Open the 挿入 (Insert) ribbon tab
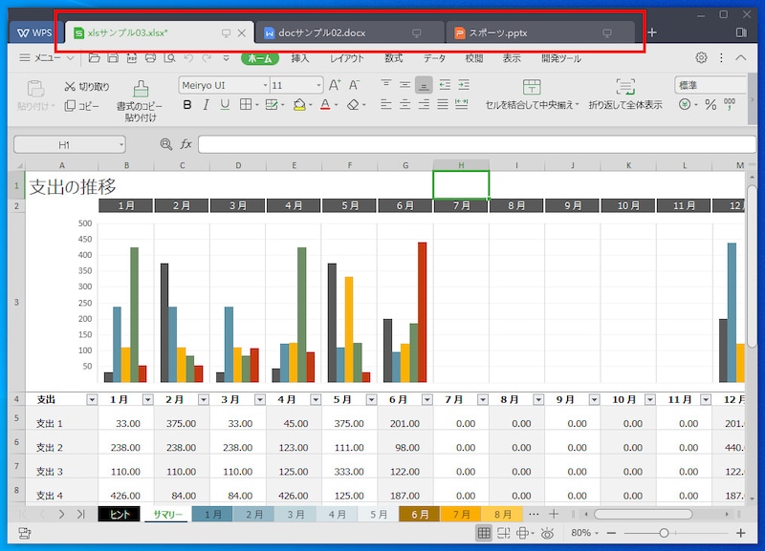The image size is (765, 551). point(300,58)
